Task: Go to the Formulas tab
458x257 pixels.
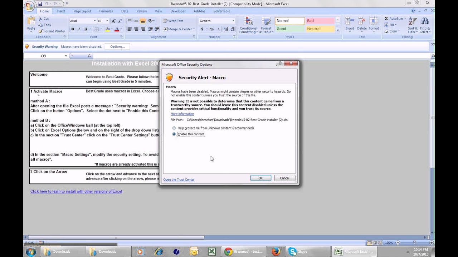Action: tap(106, 11)
